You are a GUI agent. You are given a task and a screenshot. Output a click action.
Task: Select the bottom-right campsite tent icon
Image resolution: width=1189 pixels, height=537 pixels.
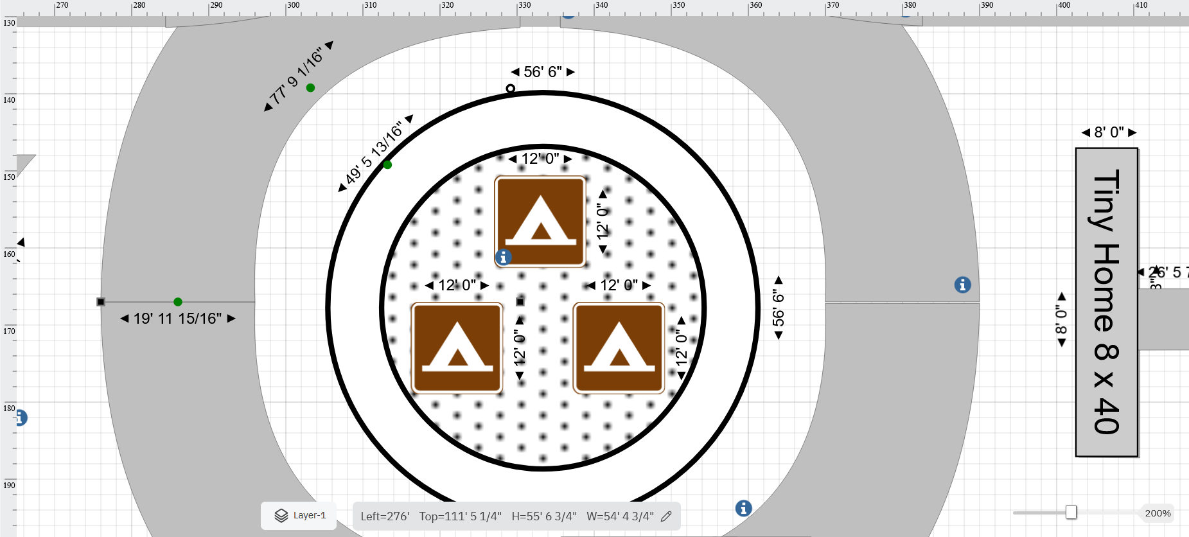619,348
